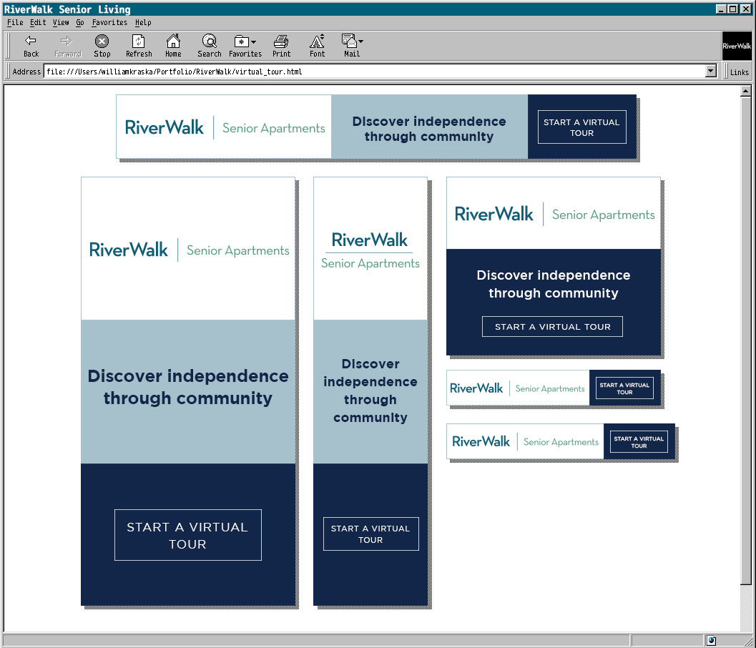Open the Edit menu

pyautogui.click(x=38, y=22)
